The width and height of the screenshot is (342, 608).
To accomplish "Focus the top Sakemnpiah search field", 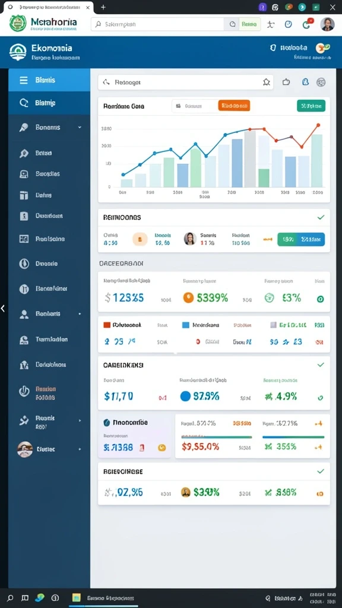I will tap(158, 24).
